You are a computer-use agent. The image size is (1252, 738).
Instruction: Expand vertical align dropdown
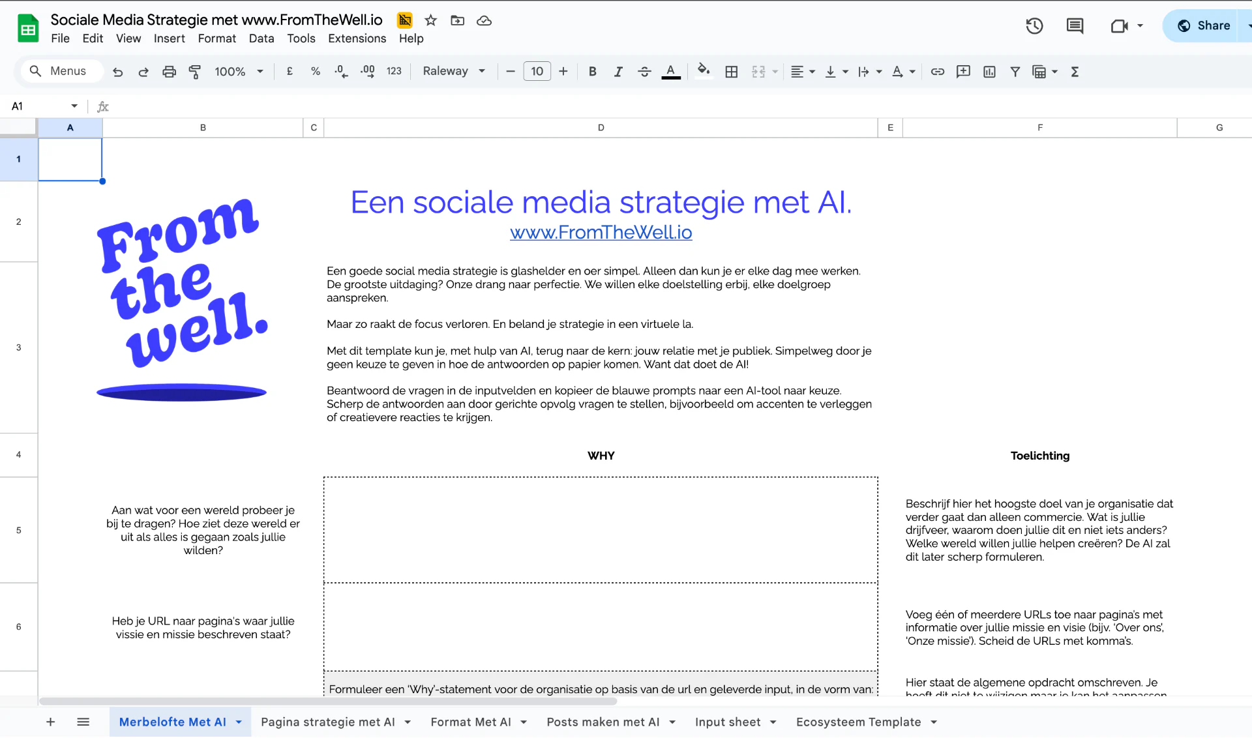[x=845, y=72]
